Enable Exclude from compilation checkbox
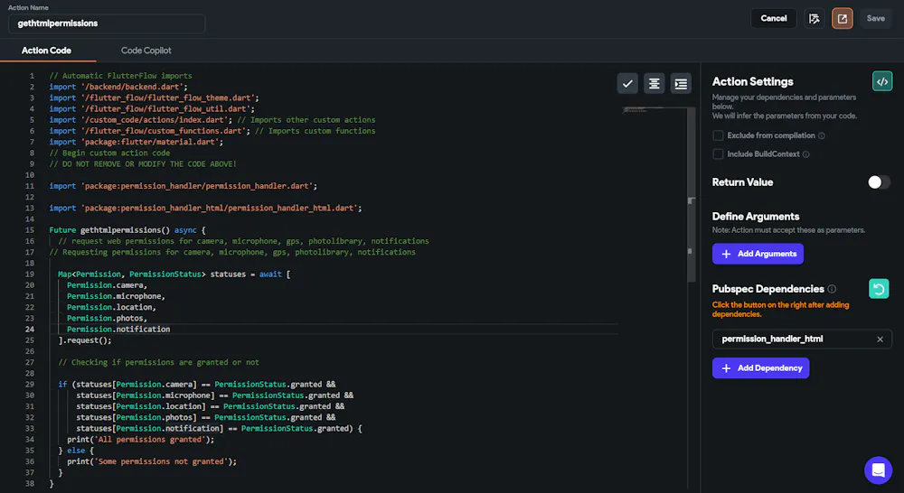 pyautogui.click(x=718, y=135)
